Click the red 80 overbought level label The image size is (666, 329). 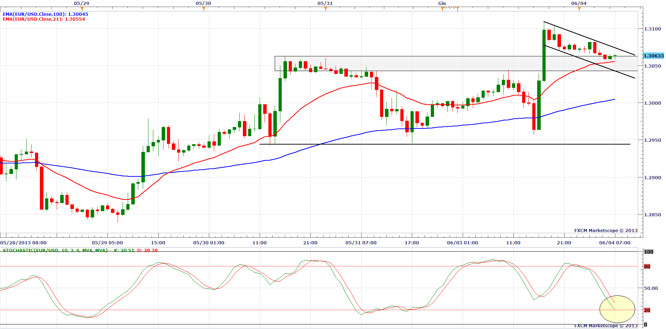pyautogui.click(x=647, y=267)
